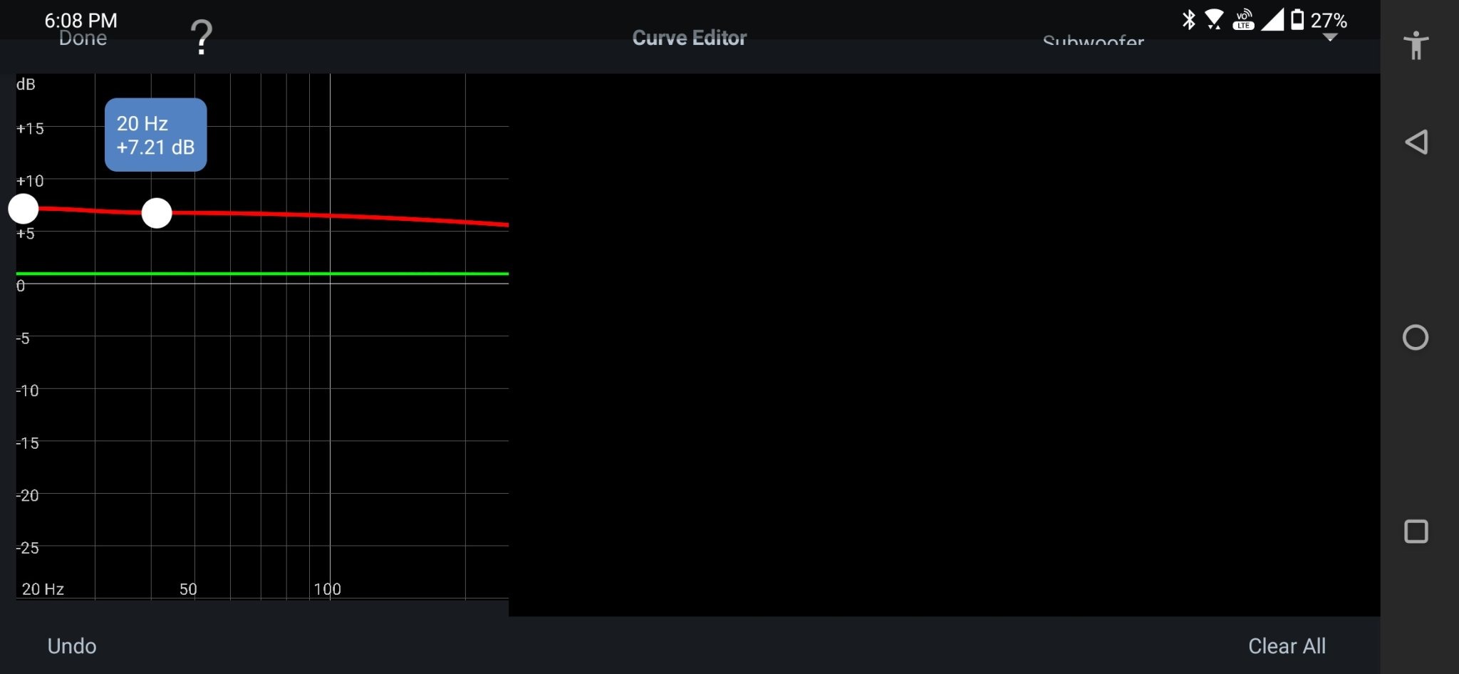Image resolution: width=1459 pixels, height=674 pixels.
Task: Tap the Done button
Action: click(83, 38)
